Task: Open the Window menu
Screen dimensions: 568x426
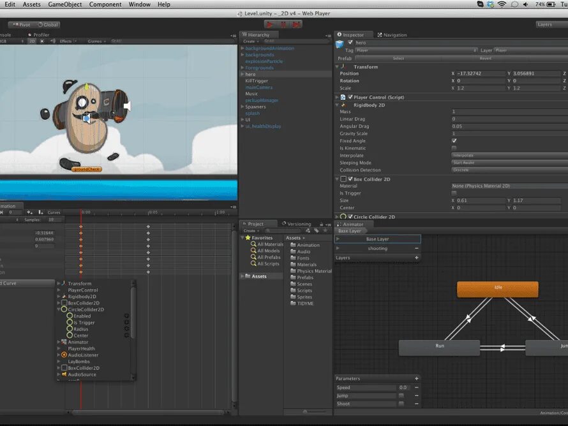Action: (x=140, y=4)
